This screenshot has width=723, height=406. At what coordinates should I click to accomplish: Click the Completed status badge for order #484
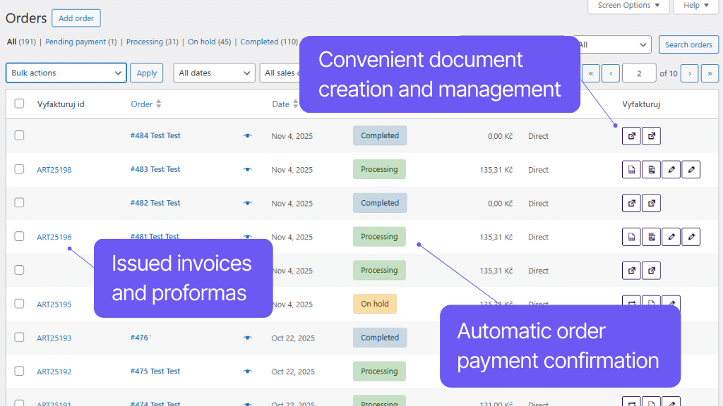click(x=380, y=136)
